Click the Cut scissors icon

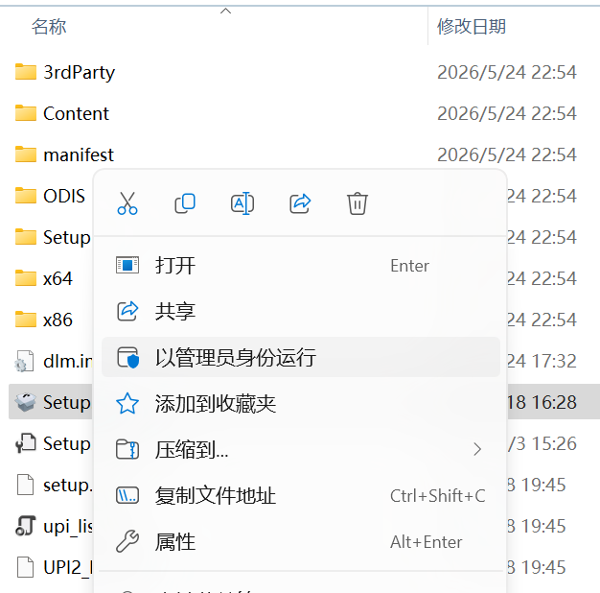click(127, 203)
